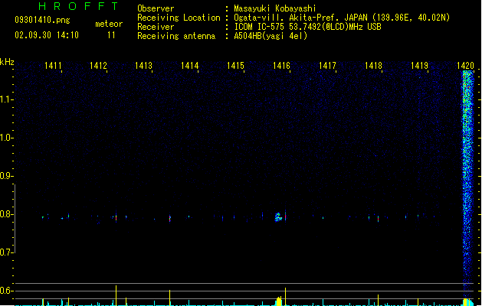Click the Receiver label
The image size is (482, 306).
[x=156, y=27]
